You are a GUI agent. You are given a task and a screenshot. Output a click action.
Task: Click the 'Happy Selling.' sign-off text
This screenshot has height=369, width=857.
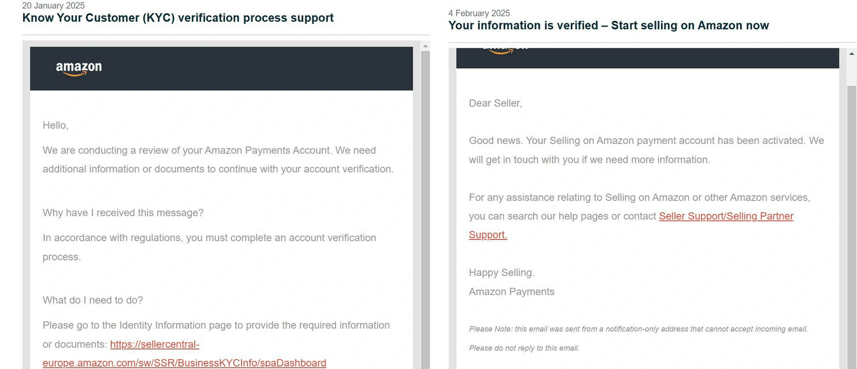502,272
